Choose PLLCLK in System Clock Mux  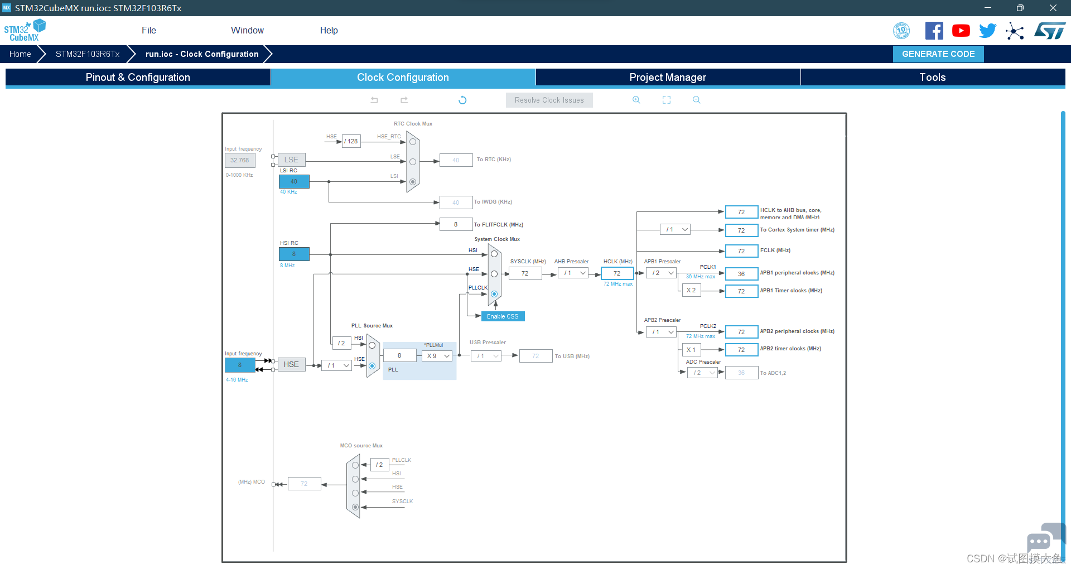pyautogui.click(x=494, y=294)
